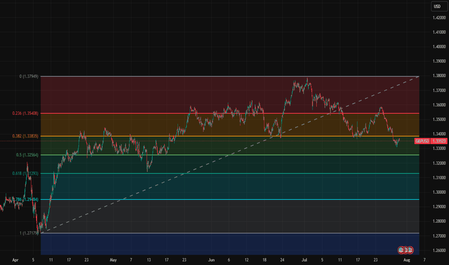The height and width of the screenshot is (265, 449).
Task: Click the current price label 1.33523
Action: (x=439, y=141)
